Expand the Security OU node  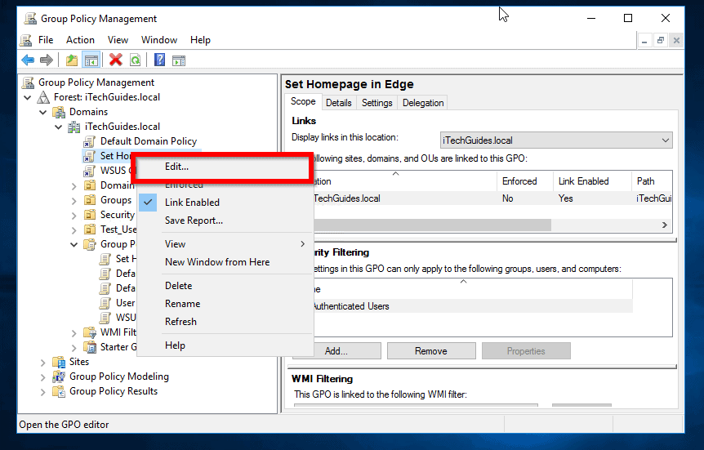point(74,216)
